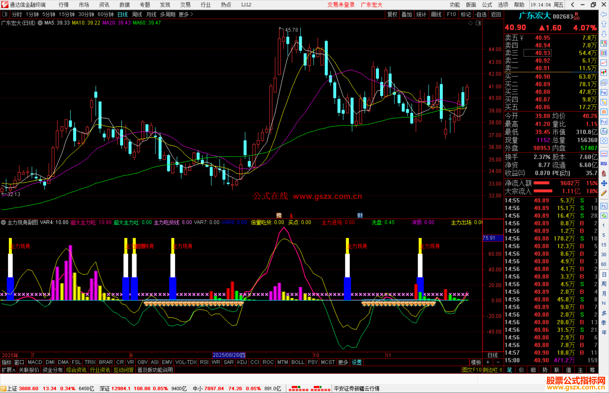Click the 复权 button
Image resolution: width=609 pixels, height=393 pixels.
[x=392, y=14]
